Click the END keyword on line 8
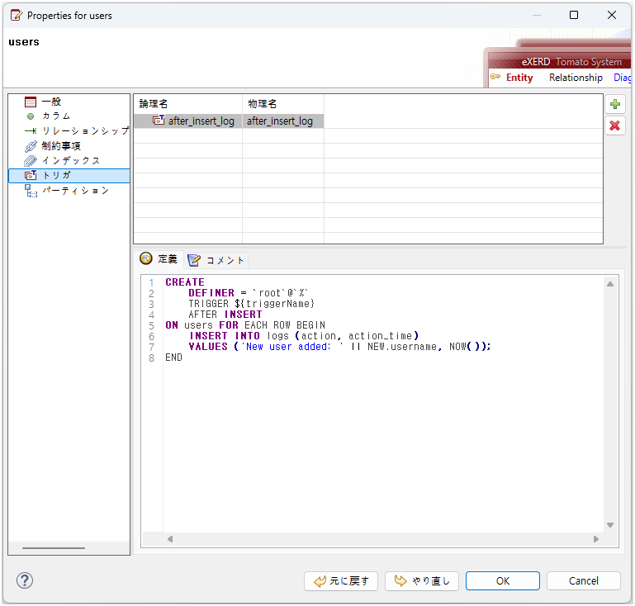The width and height of the screenshot is (635, 606). click(173, 357)
